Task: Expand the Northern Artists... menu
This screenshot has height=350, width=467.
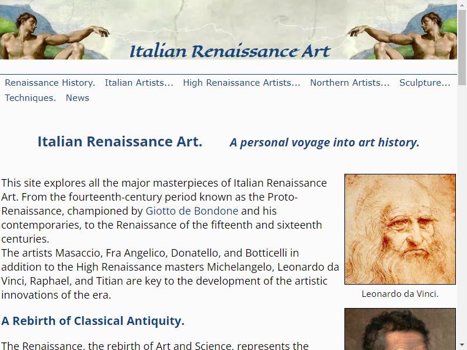Action: click(350, 83)
